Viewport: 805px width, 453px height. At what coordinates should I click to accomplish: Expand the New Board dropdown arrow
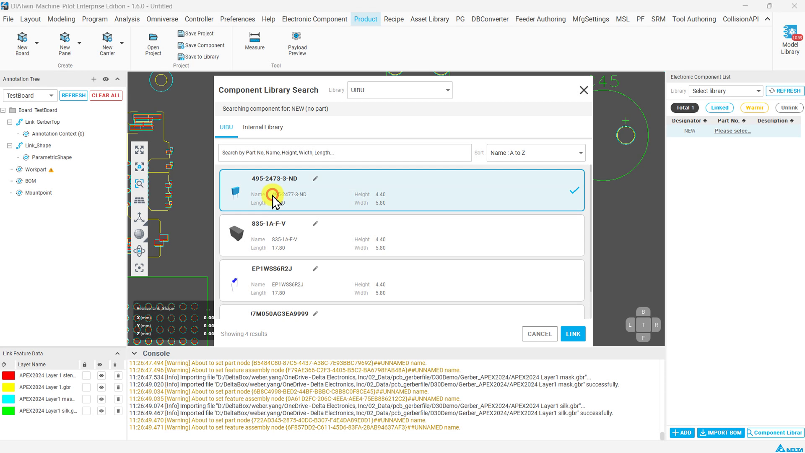[37, 43]
